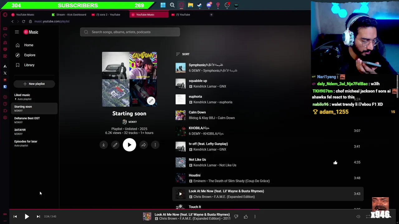This screenshot has height=224, width=399.
Task: Dislike the current song
Action: click(236, 217)
